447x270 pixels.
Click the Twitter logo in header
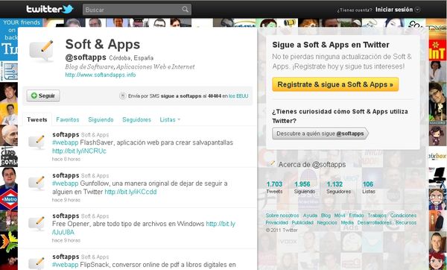pyautogui.click(x=50, y=9)
